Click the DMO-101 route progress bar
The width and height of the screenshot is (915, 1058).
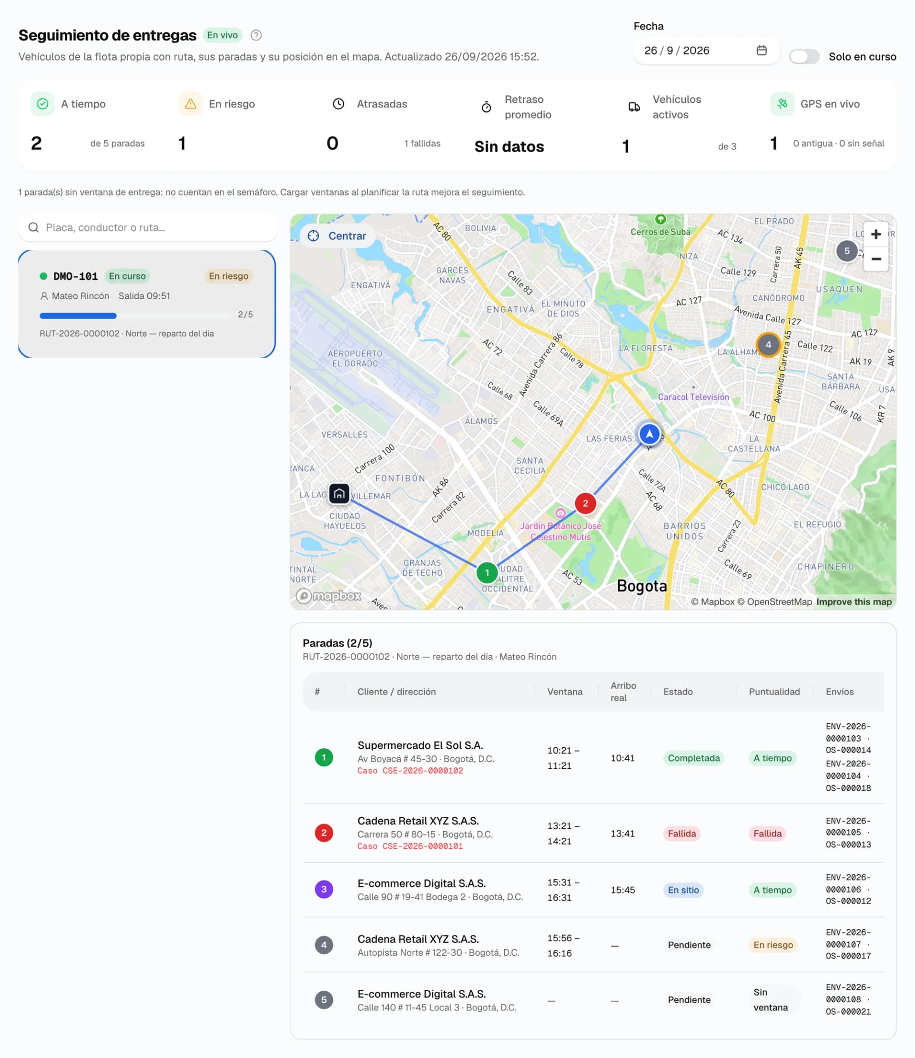tap(135, 315)
